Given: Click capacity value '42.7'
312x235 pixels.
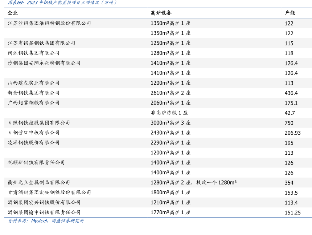Looking at the screenshot, I should tap(290, 113).
